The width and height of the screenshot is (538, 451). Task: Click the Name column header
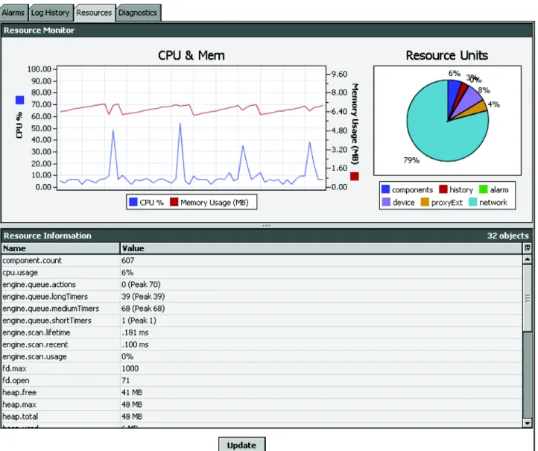pos(60,248)
